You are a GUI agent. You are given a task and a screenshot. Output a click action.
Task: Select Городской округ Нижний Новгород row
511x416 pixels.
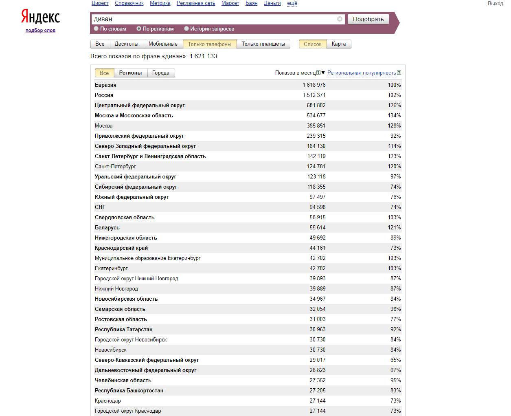point(248,278)
